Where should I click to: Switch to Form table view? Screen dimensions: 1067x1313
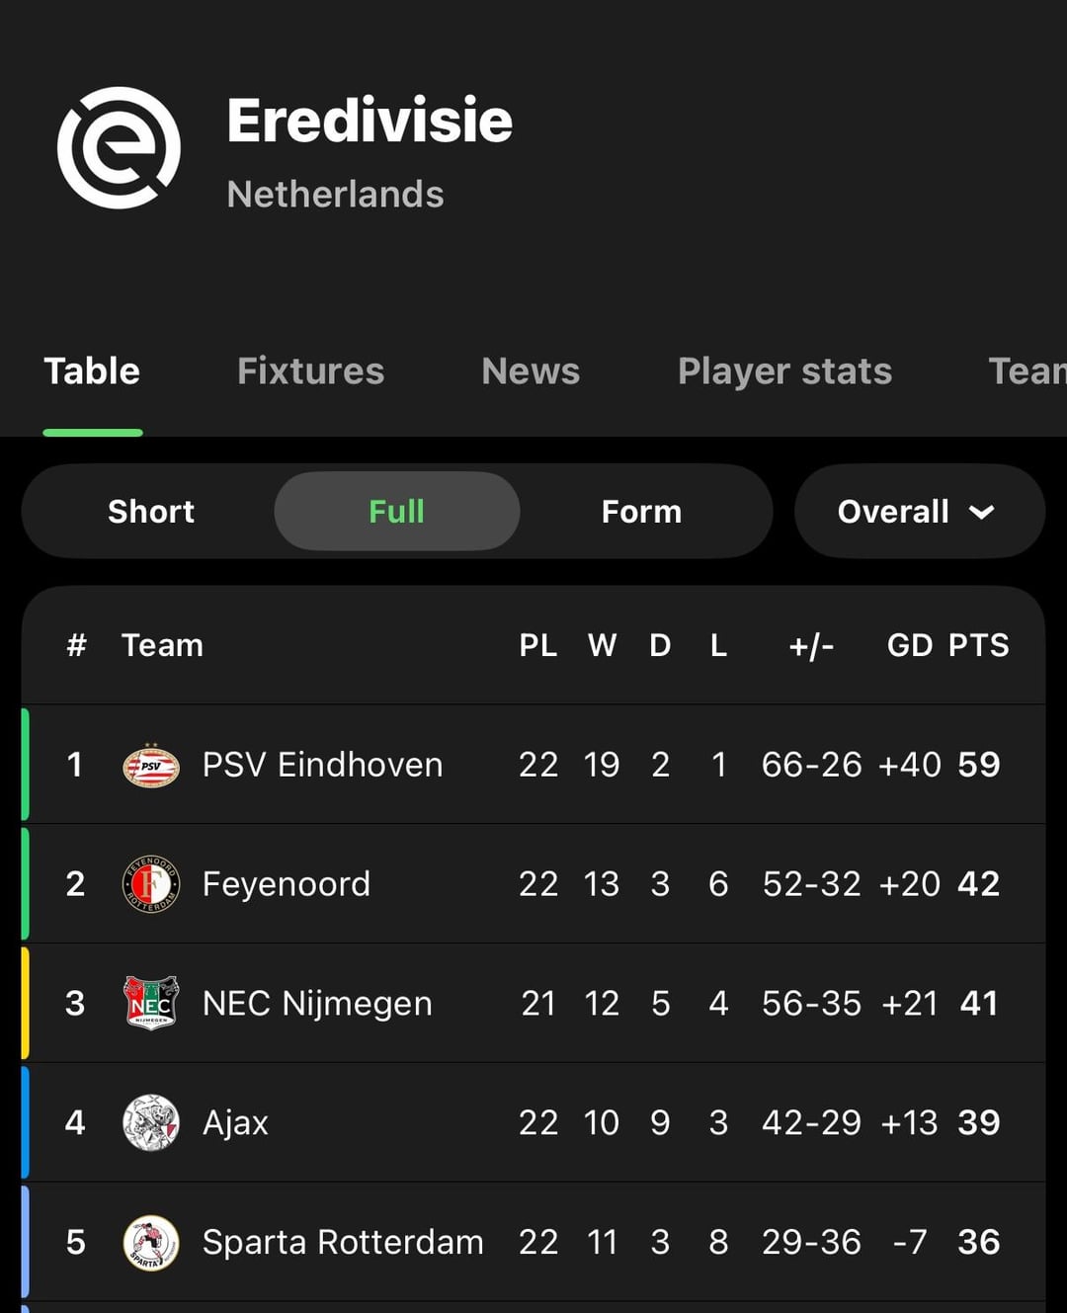coord(641,512)
